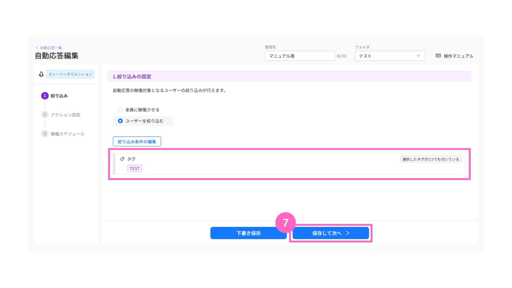Click the 管理名 input field
Image resolution: width=512 pixels, height=288 pixels.
point(300,56)
